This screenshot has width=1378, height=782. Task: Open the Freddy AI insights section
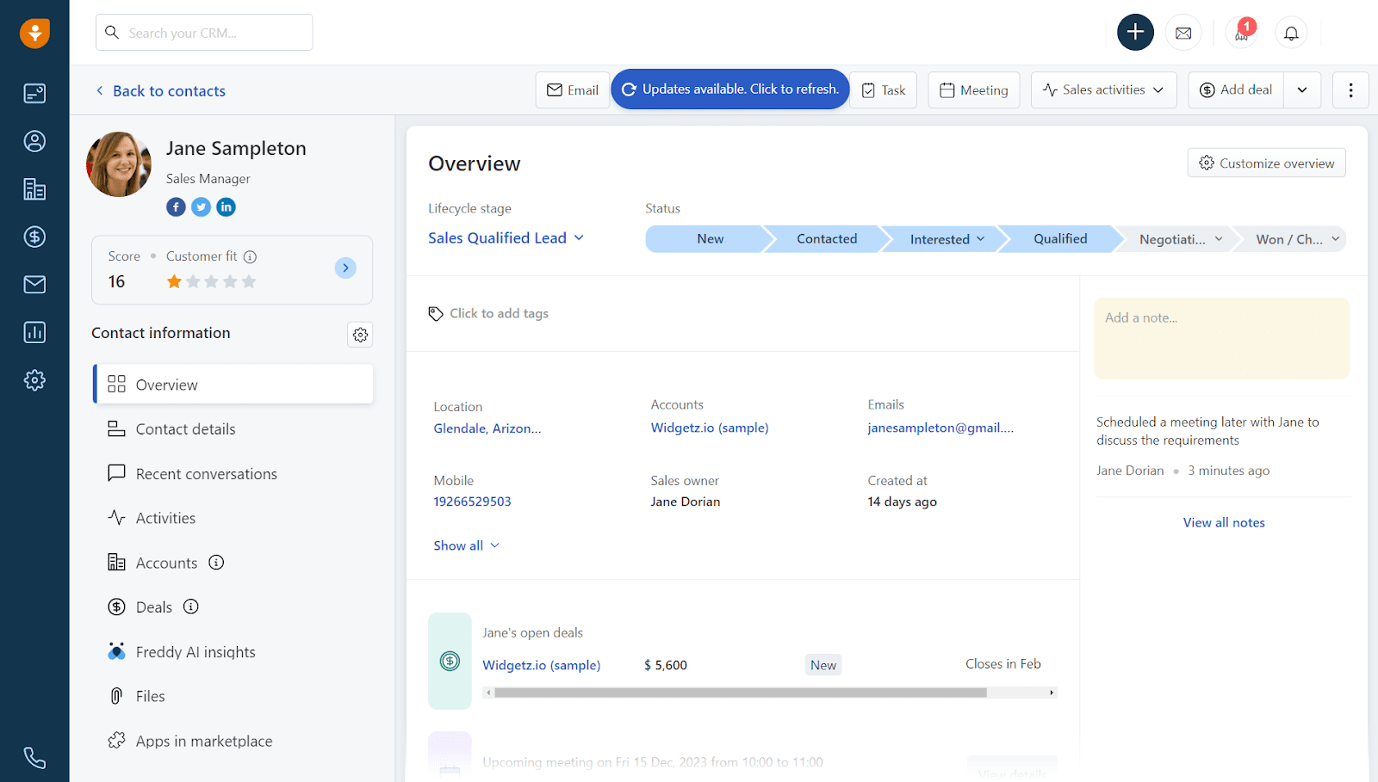(195, 651)
